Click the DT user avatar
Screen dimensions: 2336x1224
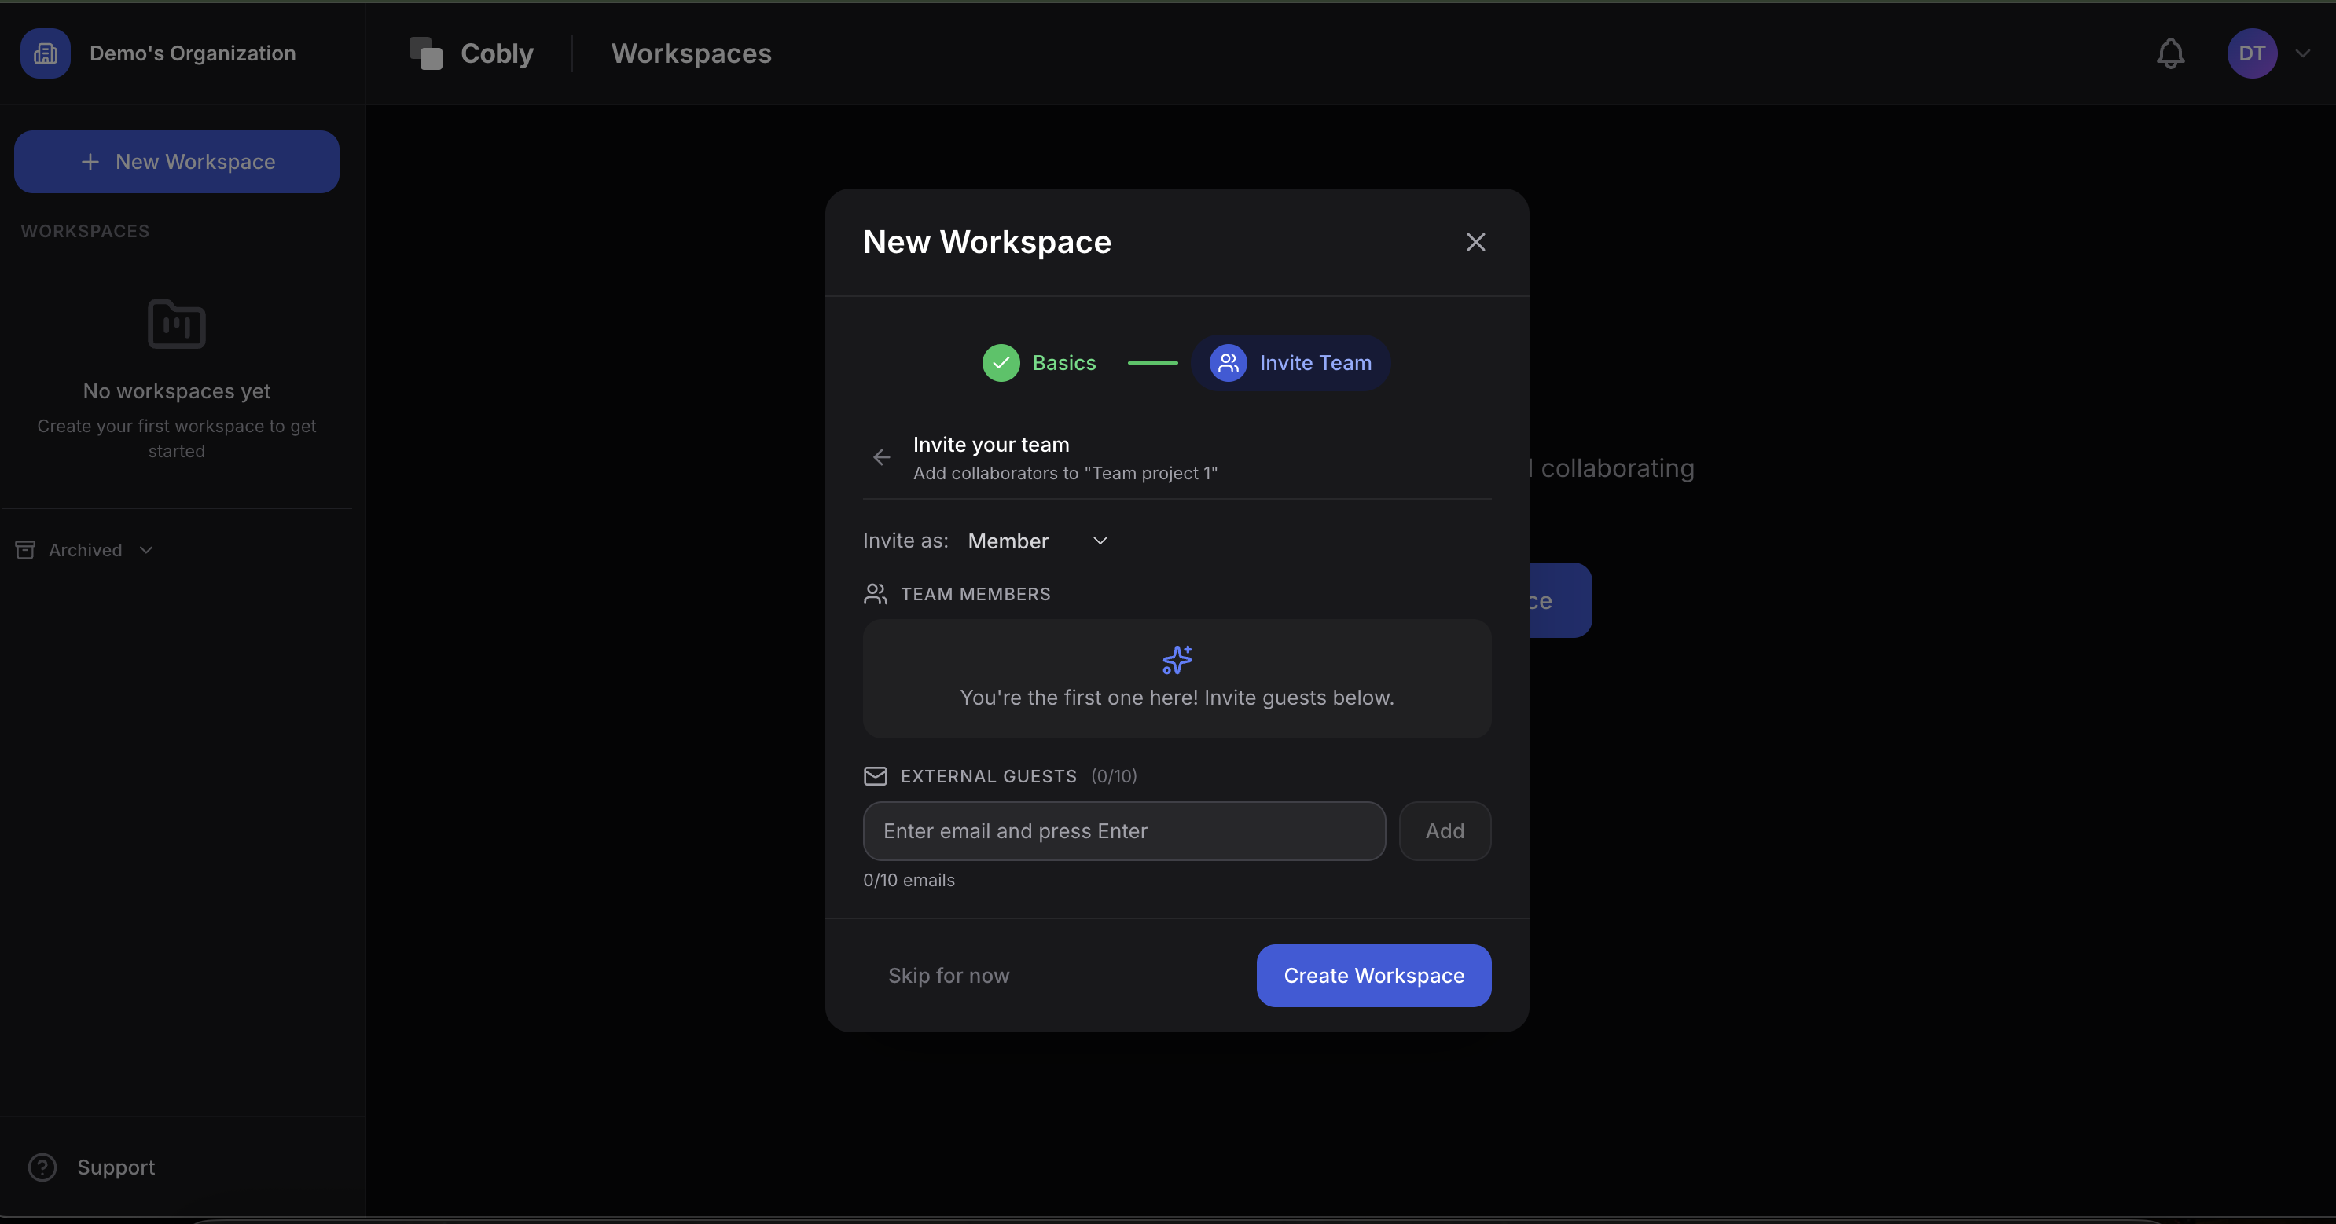(2252, 53)
